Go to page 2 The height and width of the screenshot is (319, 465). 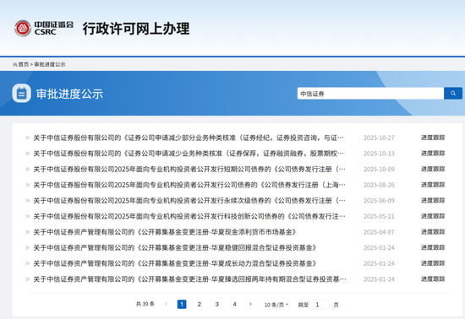(200, 304)
